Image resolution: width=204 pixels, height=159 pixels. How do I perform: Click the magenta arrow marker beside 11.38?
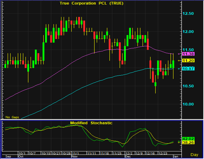[x=179, y=54]
